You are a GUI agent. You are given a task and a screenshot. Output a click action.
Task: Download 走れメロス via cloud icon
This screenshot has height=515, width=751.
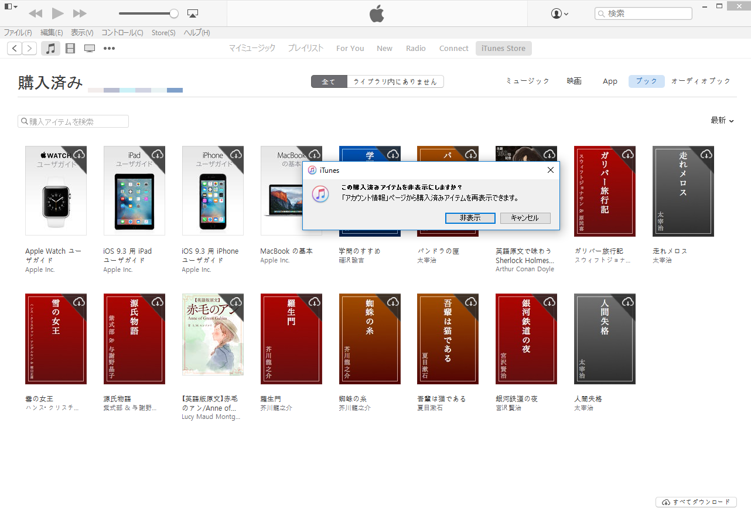[x=706, y=154]
